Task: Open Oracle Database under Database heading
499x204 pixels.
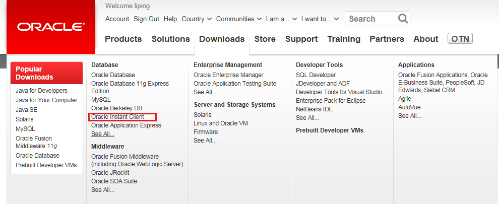Action: point(113,75)
